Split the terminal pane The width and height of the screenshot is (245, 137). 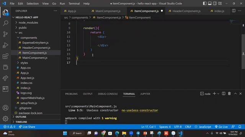pos(224,94)
